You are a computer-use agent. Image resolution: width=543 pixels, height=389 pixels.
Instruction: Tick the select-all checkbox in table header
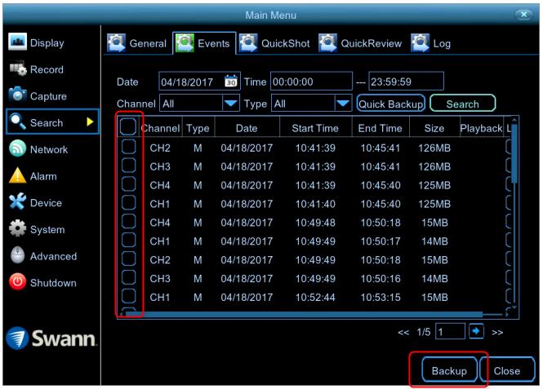[127, 128]
